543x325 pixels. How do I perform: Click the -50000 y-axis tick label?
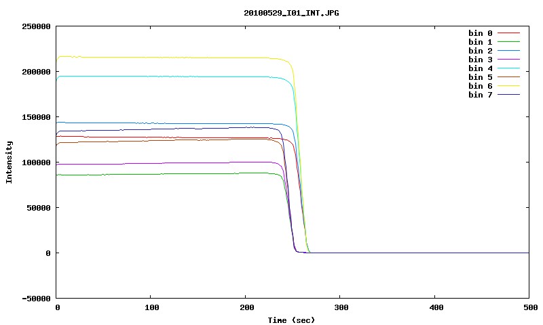[36, 299]
